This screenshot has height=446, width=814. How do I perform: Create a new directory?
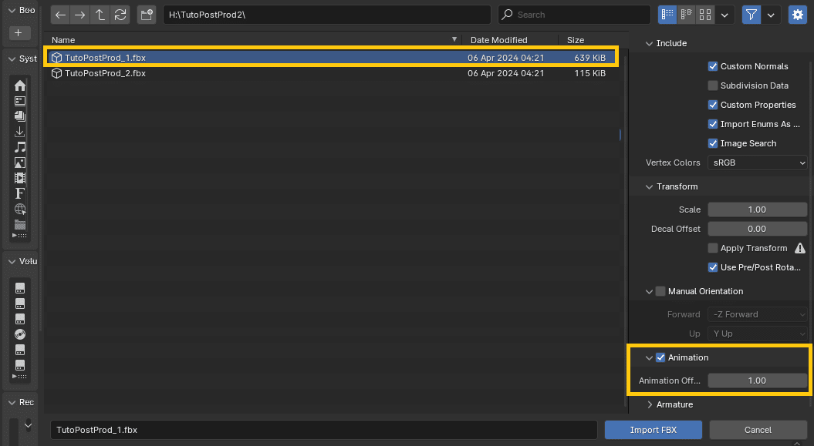[x=147, y=15]
